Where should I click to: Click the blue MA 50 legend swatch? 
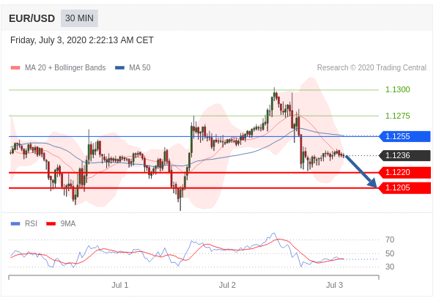coord(119,68)
